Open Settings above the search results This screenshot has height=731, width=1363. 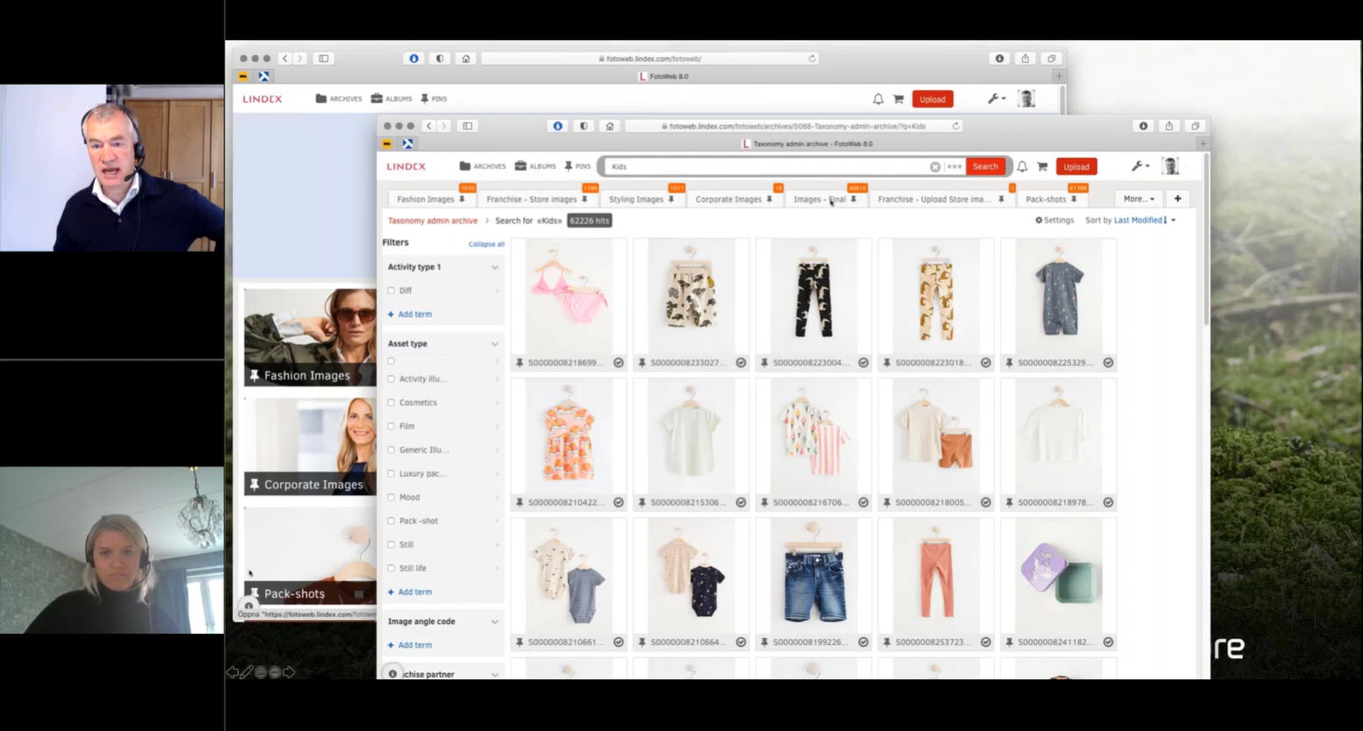pos(1054,220)
